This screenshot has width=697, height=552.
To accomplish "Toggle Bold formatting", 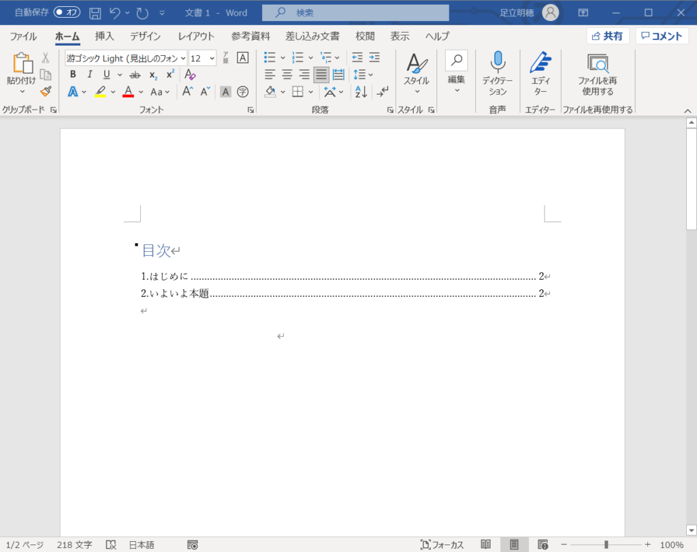I will coord(74,75).
